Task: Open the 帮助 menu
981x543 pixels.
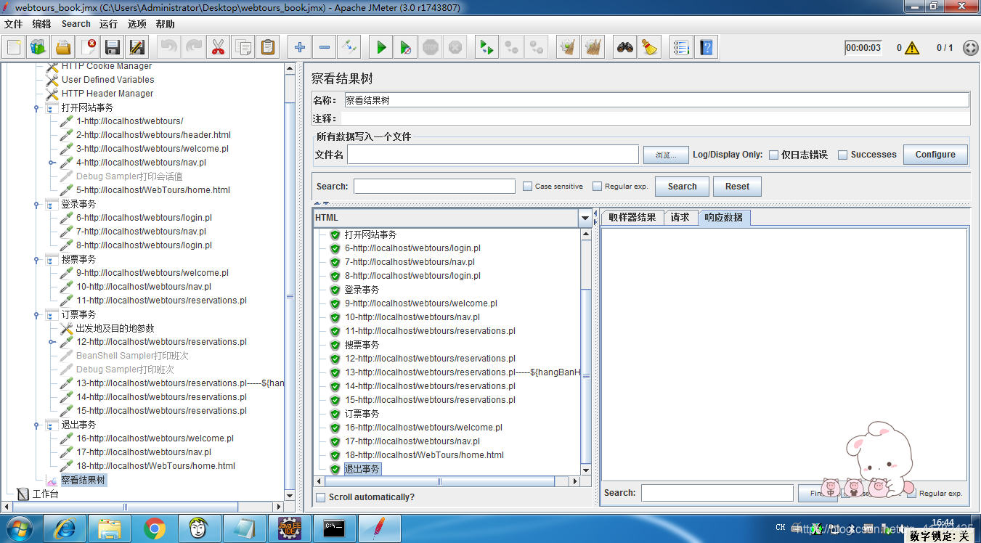Action: click(165, 24)
